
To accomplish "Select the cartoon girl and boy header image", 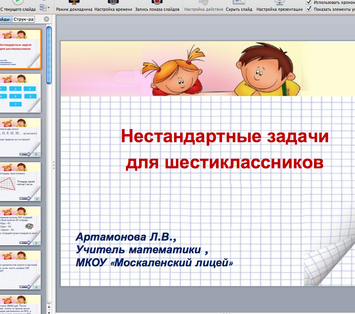I will click(207, 69).
